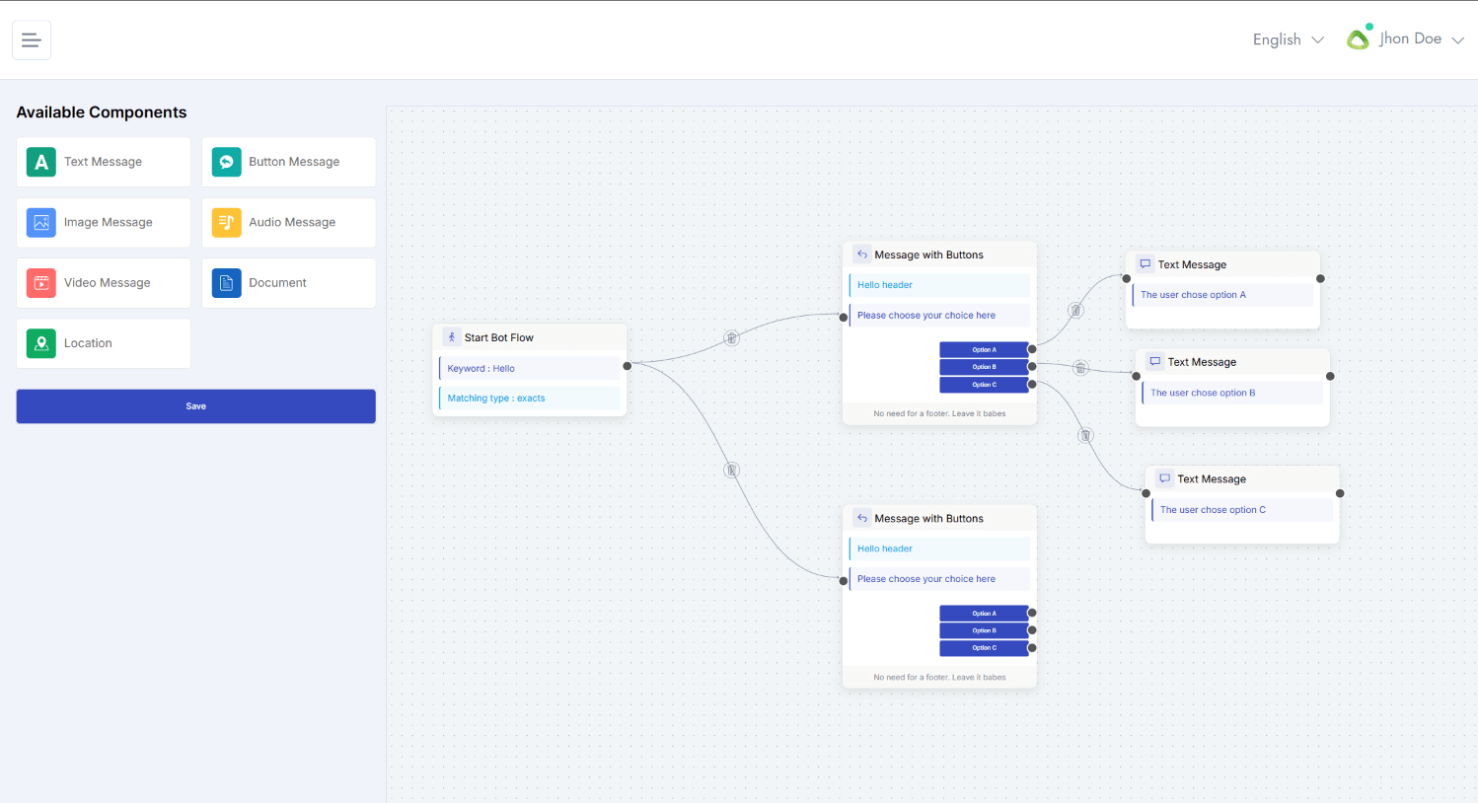This screenshot has width=1478, height=803.
Task: Open the Jhon Doe profile dropdown
Action: tap(1421, 38)
